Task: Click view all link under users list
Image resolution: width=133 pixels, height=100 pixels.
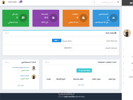Action: point(21,85)
